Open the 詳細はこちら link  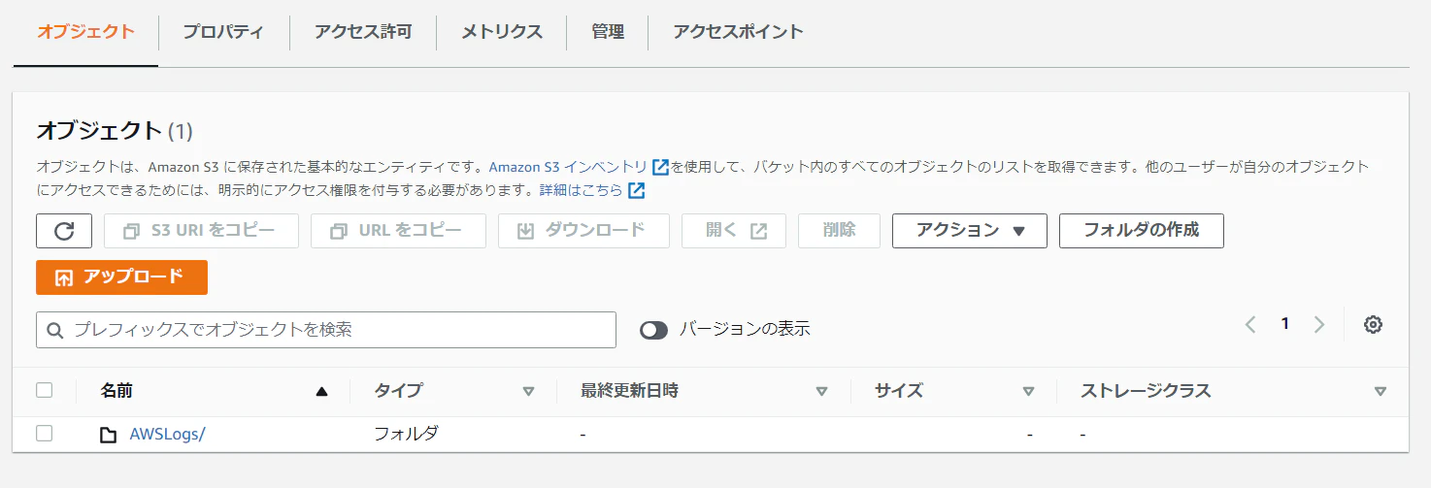click(582, 190)
